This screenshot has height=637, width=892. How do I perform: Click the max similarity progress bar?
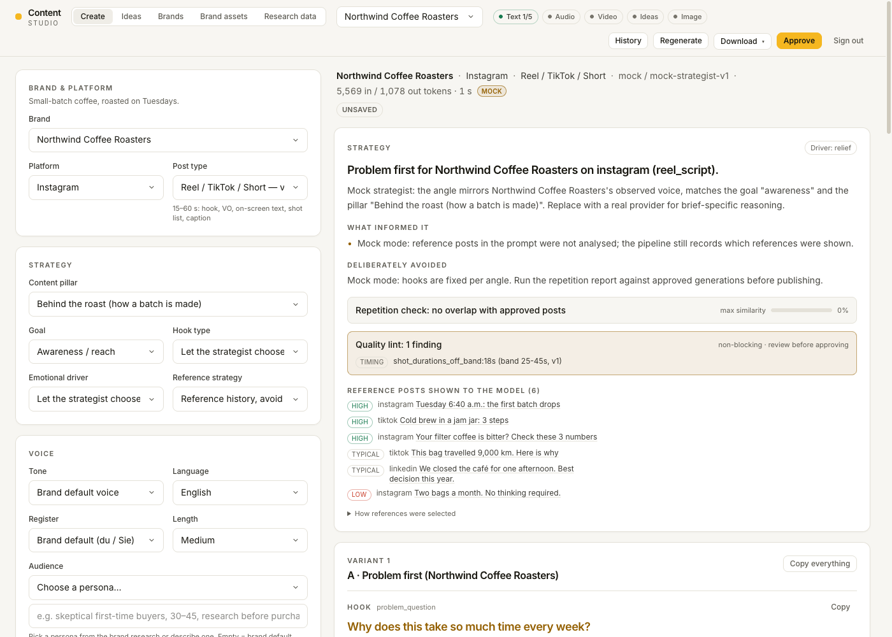coord(802,310)
